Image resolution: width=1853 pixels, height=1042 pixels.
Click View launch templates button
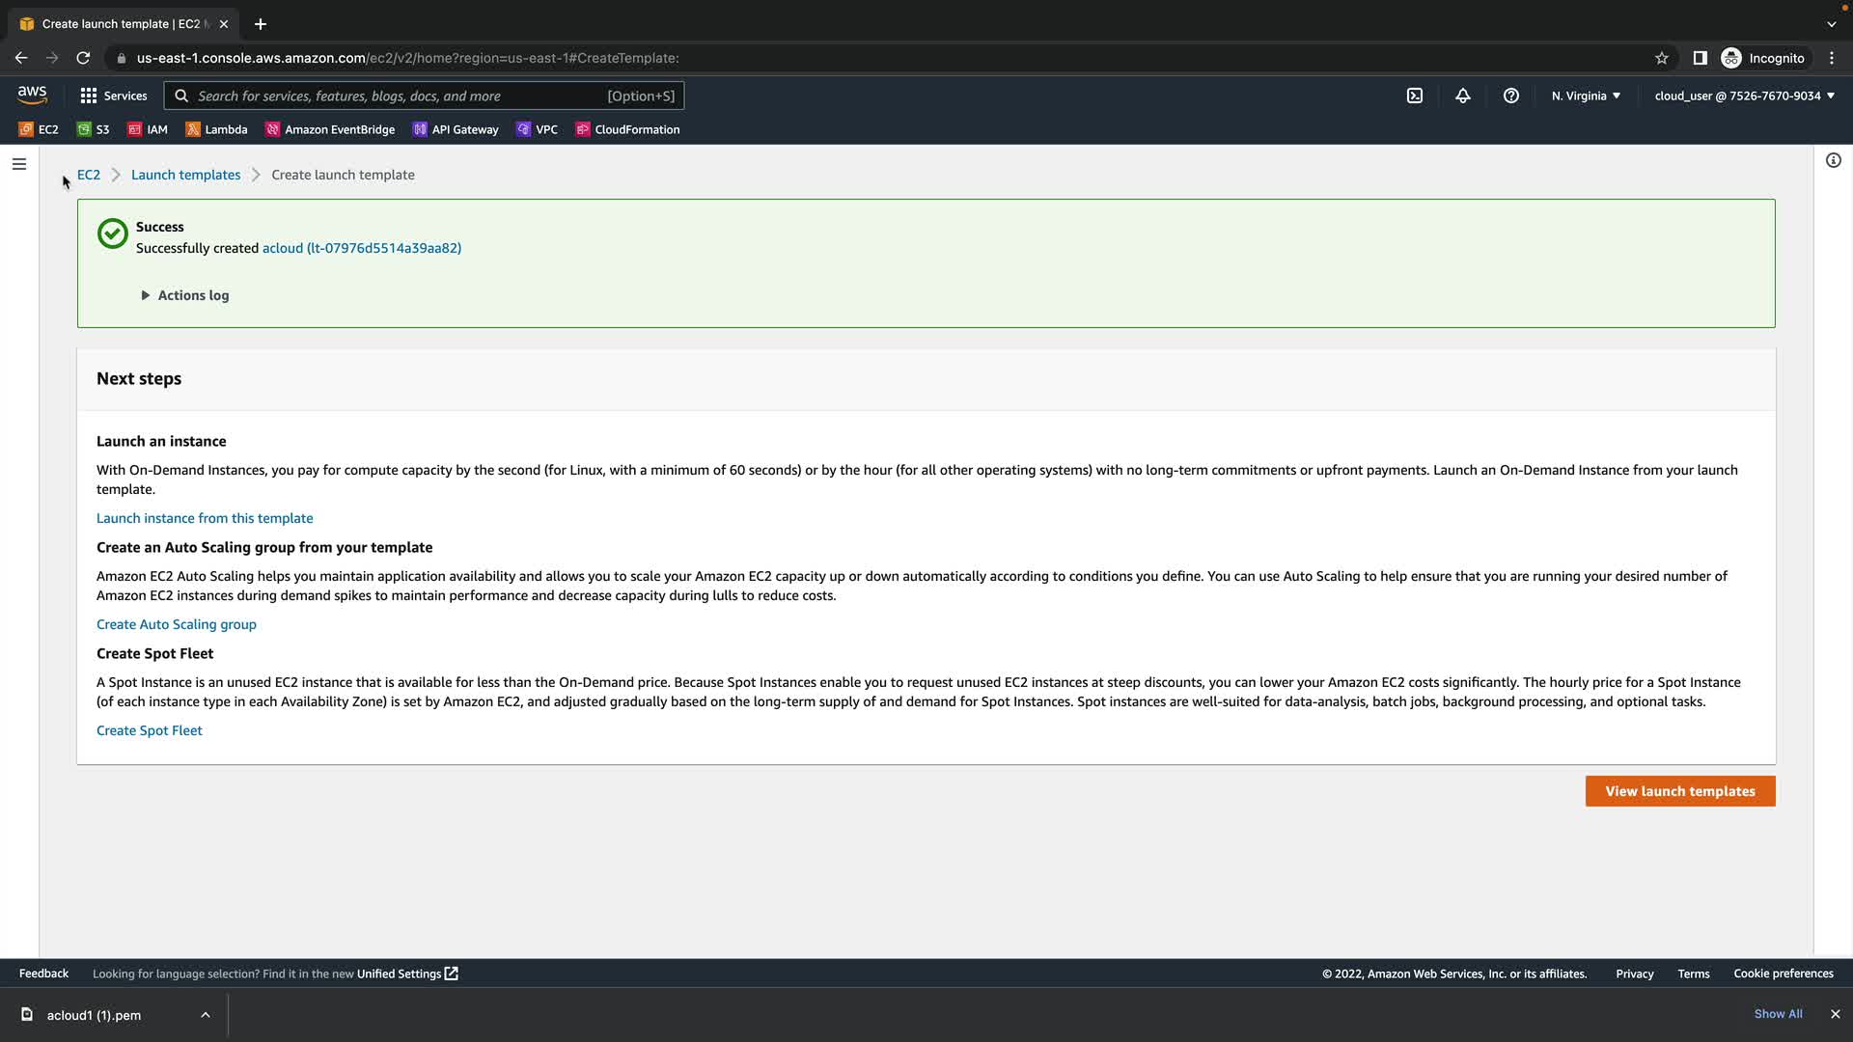[x=1679, y=791]
